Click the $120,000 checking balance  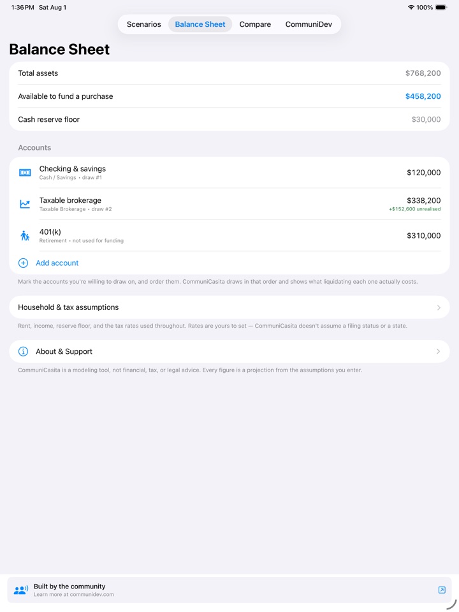coord(423,173)
